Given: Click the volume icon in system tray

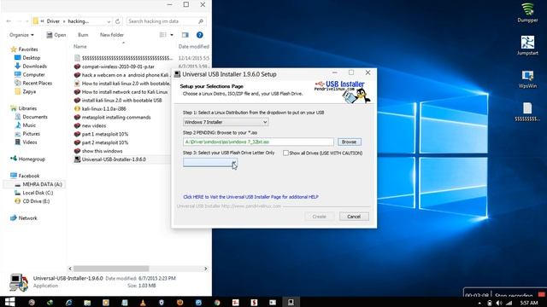Looking at the screenshot, I should pyautogui.click(x=499, y=303).
